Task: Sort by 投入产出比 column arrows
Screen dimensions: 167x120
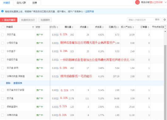Action: pyautogui.click(x=133, y=27)
